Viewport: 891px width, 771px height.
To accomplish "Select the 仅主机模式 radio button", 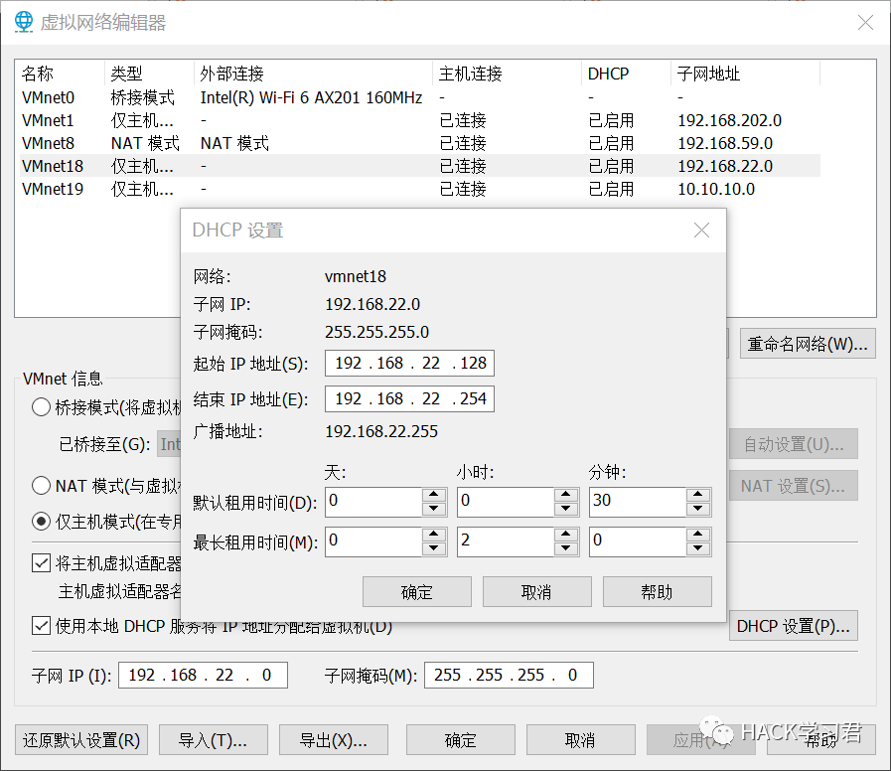I will 42,521.
